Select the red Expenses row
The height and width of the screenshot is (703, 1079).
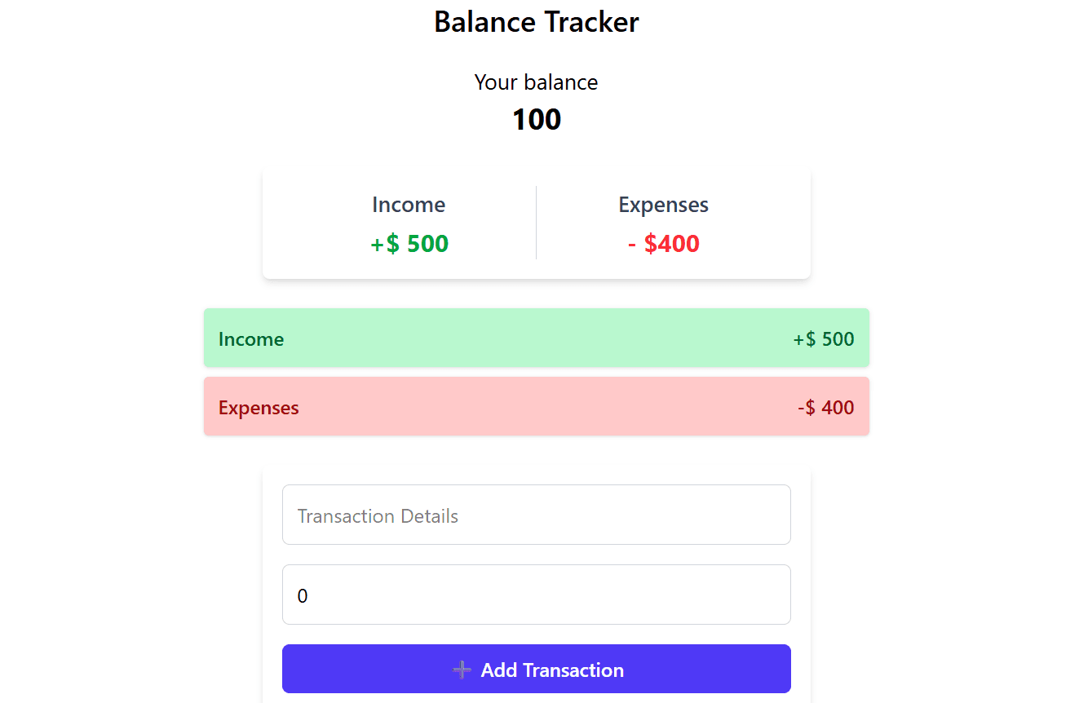tap(536, 406)
